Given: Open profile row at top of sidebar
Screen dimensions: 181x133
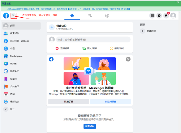Looking at the screenshot, I should [x=21, y=26].
